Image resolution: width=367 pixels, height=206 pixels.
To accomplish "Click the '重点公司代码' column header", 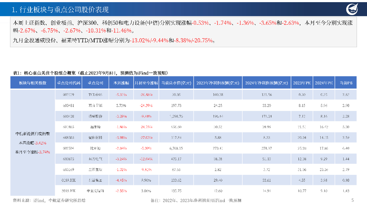I will coord(68,83).
